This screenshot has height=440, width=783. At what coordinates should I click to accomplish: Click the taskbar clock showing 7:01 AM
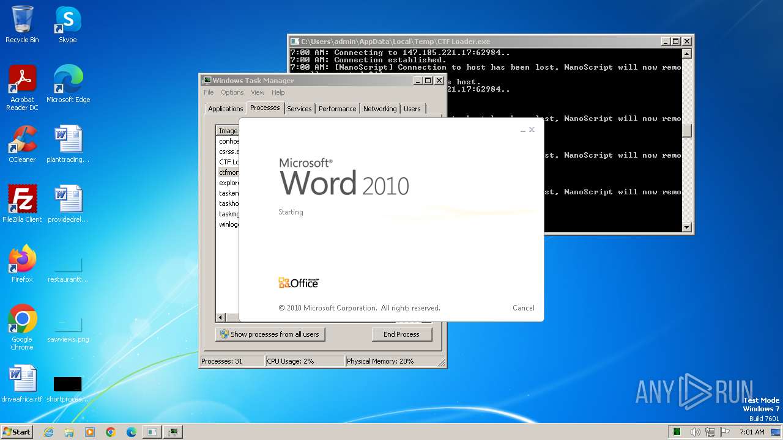(x=752, y=432)
